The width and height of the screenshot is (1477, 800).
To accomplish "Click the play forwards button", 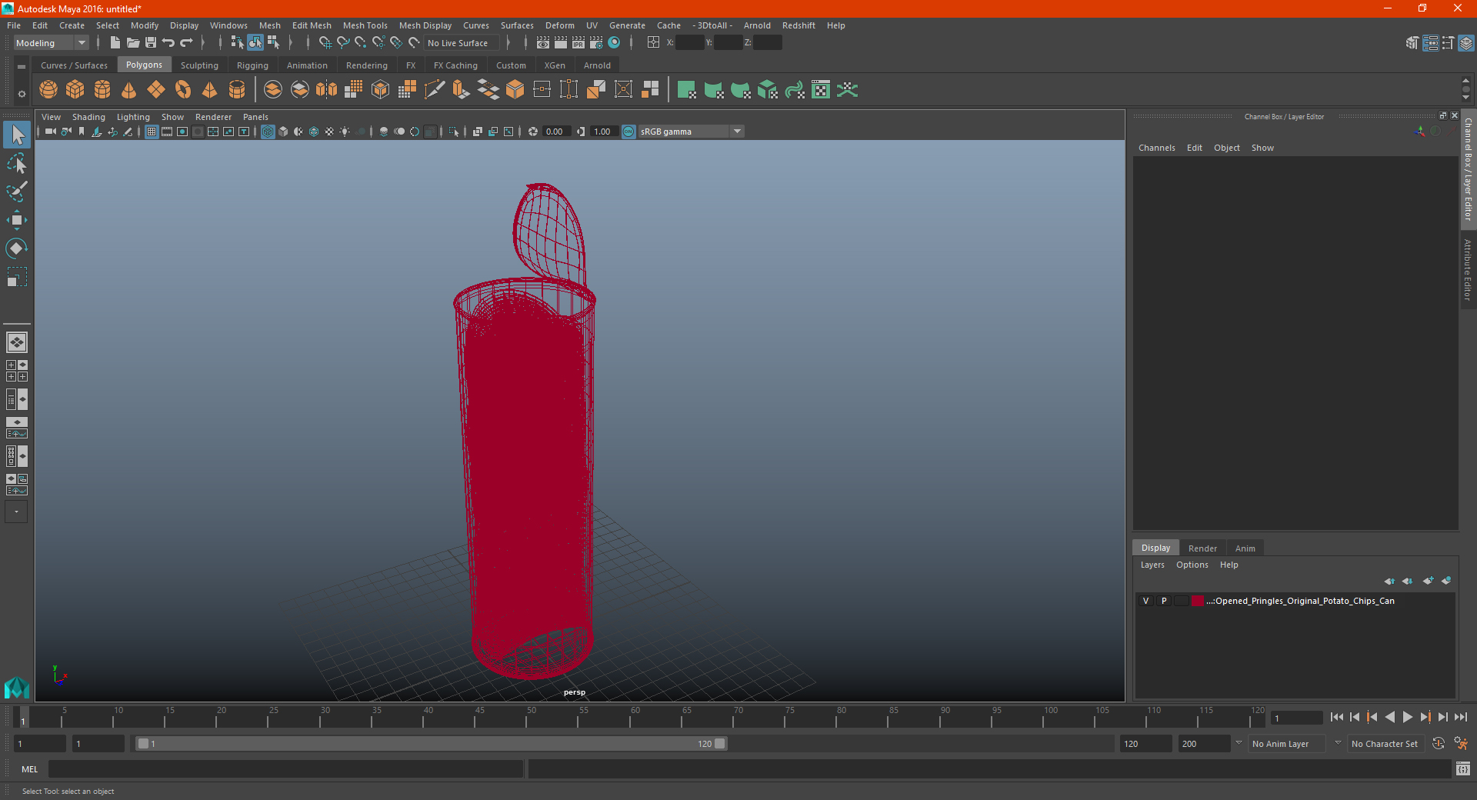I will (x=1407, y=717).
